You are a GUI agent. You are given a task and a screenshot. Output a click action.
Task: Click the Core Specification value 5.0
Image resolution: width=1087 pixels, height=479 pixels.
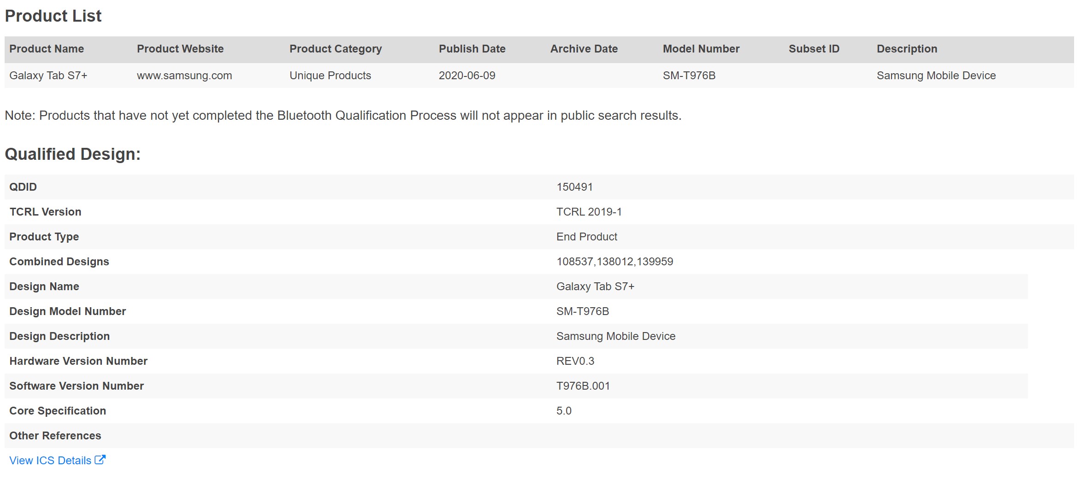564,411
